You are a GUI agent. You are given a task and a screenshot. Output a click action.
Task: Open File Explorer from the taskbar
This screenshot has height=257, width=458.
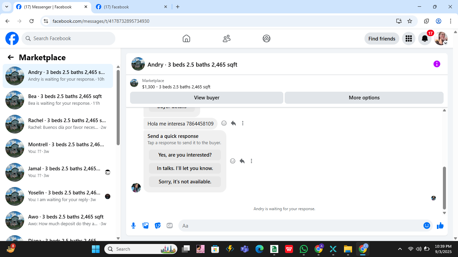coord(348,249)
